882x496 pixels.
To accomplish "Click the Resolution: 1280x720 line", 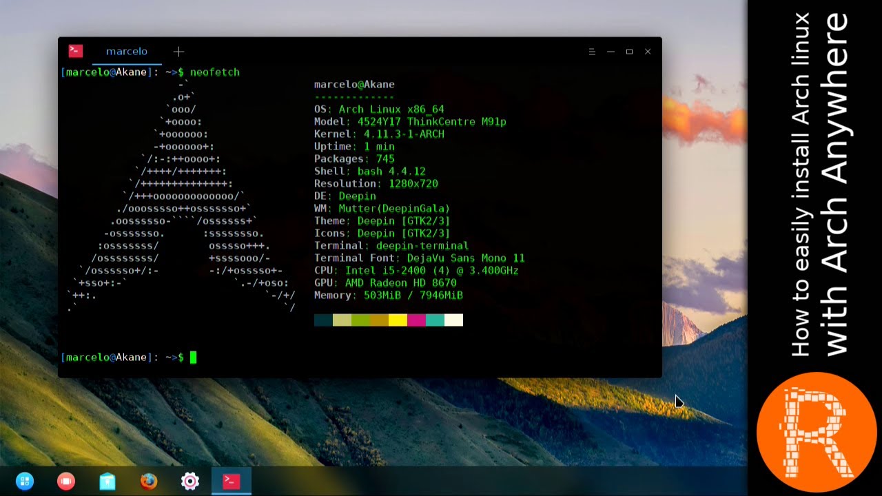I will coord(376,183).
